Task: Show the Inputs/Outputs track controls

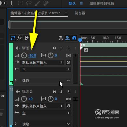Action: point(13,38)
